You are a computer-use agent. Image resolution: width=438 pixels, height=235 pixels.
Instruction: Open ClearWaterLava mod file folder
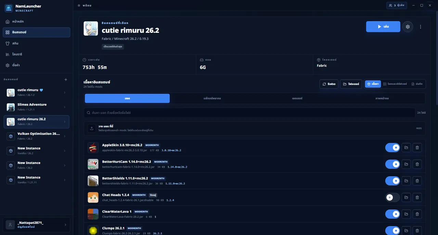click(406, 214)
